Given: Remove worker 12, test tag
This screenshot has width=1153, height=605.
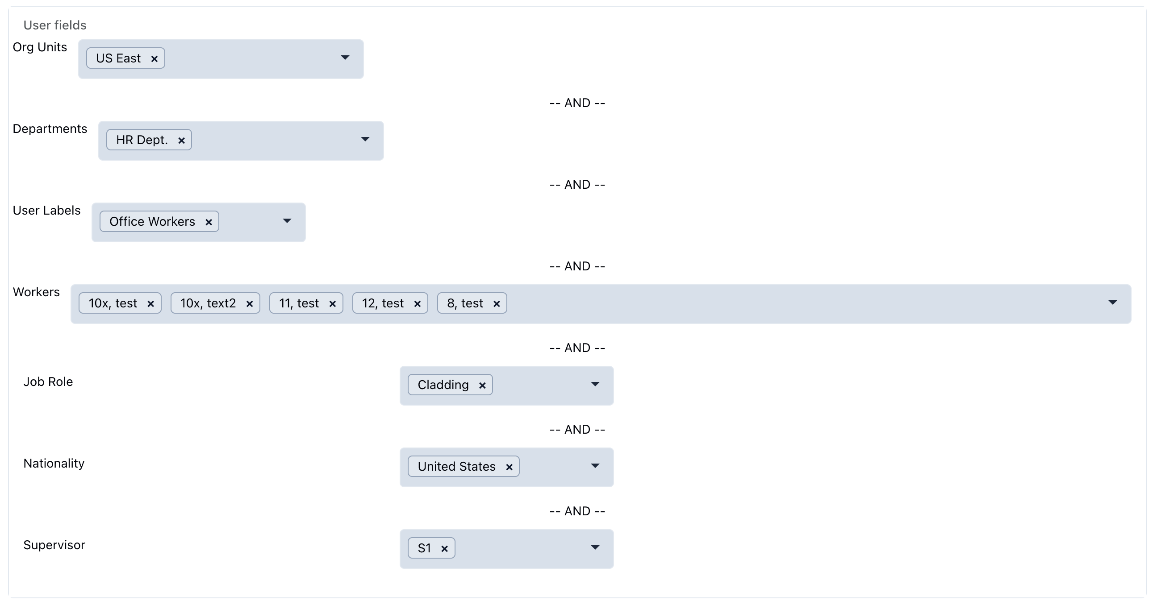Looking at the screenshot, I should coord(418,304).
